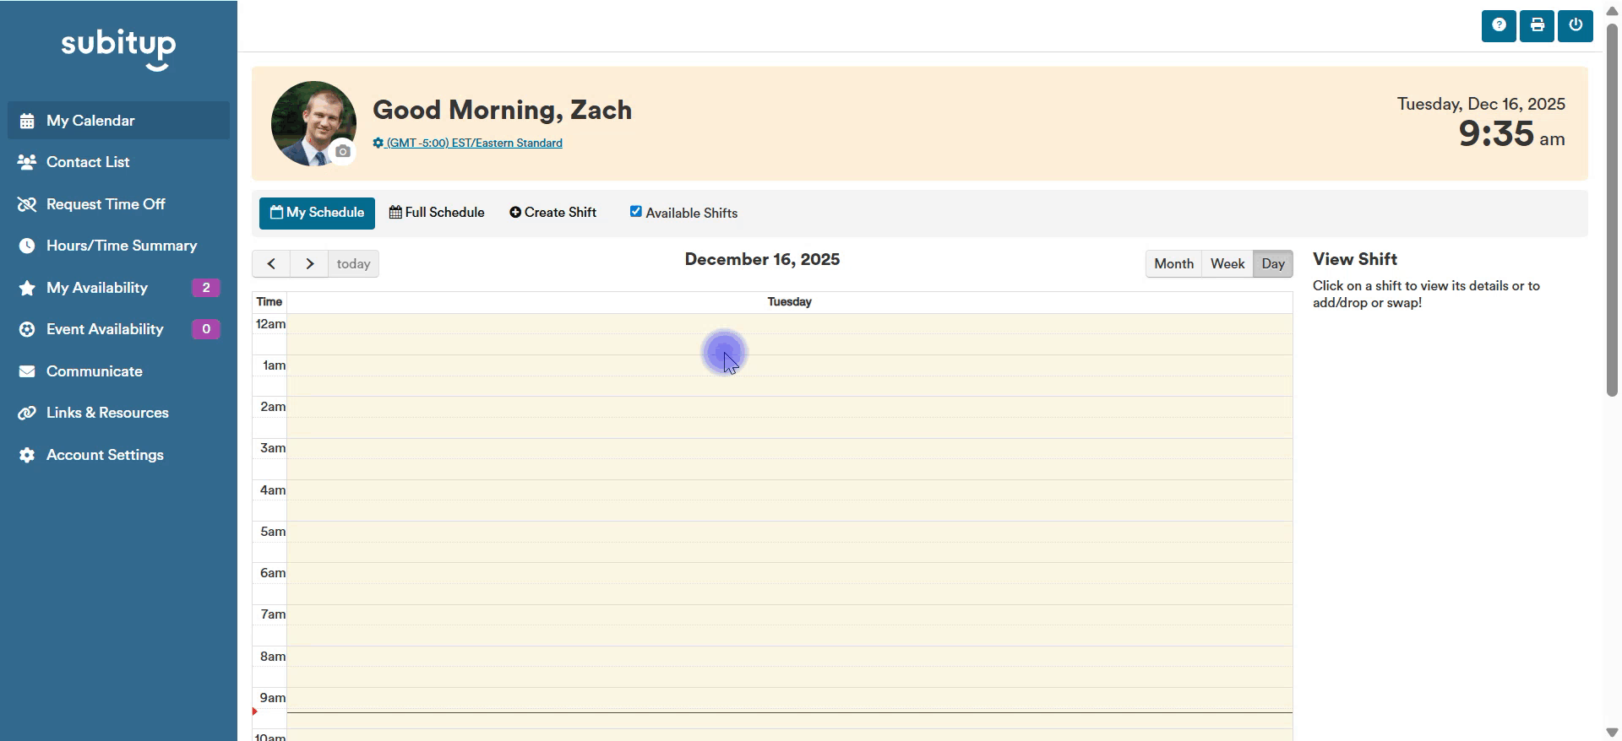Screen dimensions: 1622x741
Task: Open timezone settings via EST/Eastern Standard link
Action: (473, 143)
